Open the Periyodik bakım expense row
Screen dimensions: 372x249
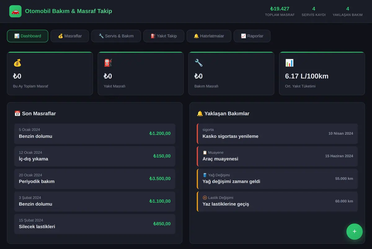[x=95, y=179]
